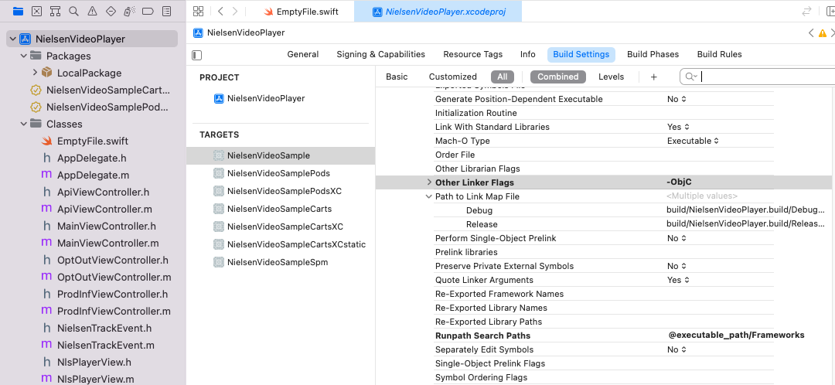Open the Symbol navigator icon

[x=55, y=11]
